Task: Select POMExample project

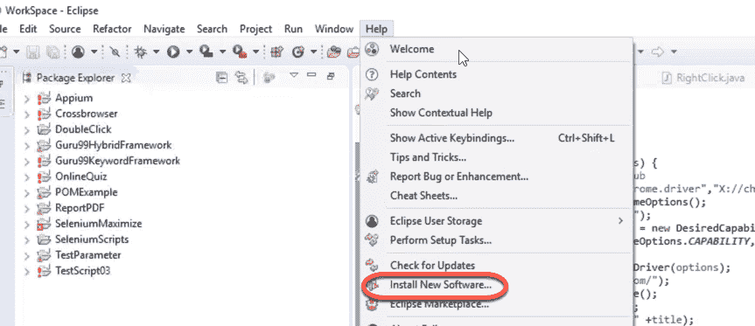Action: [x=87, y=192]
